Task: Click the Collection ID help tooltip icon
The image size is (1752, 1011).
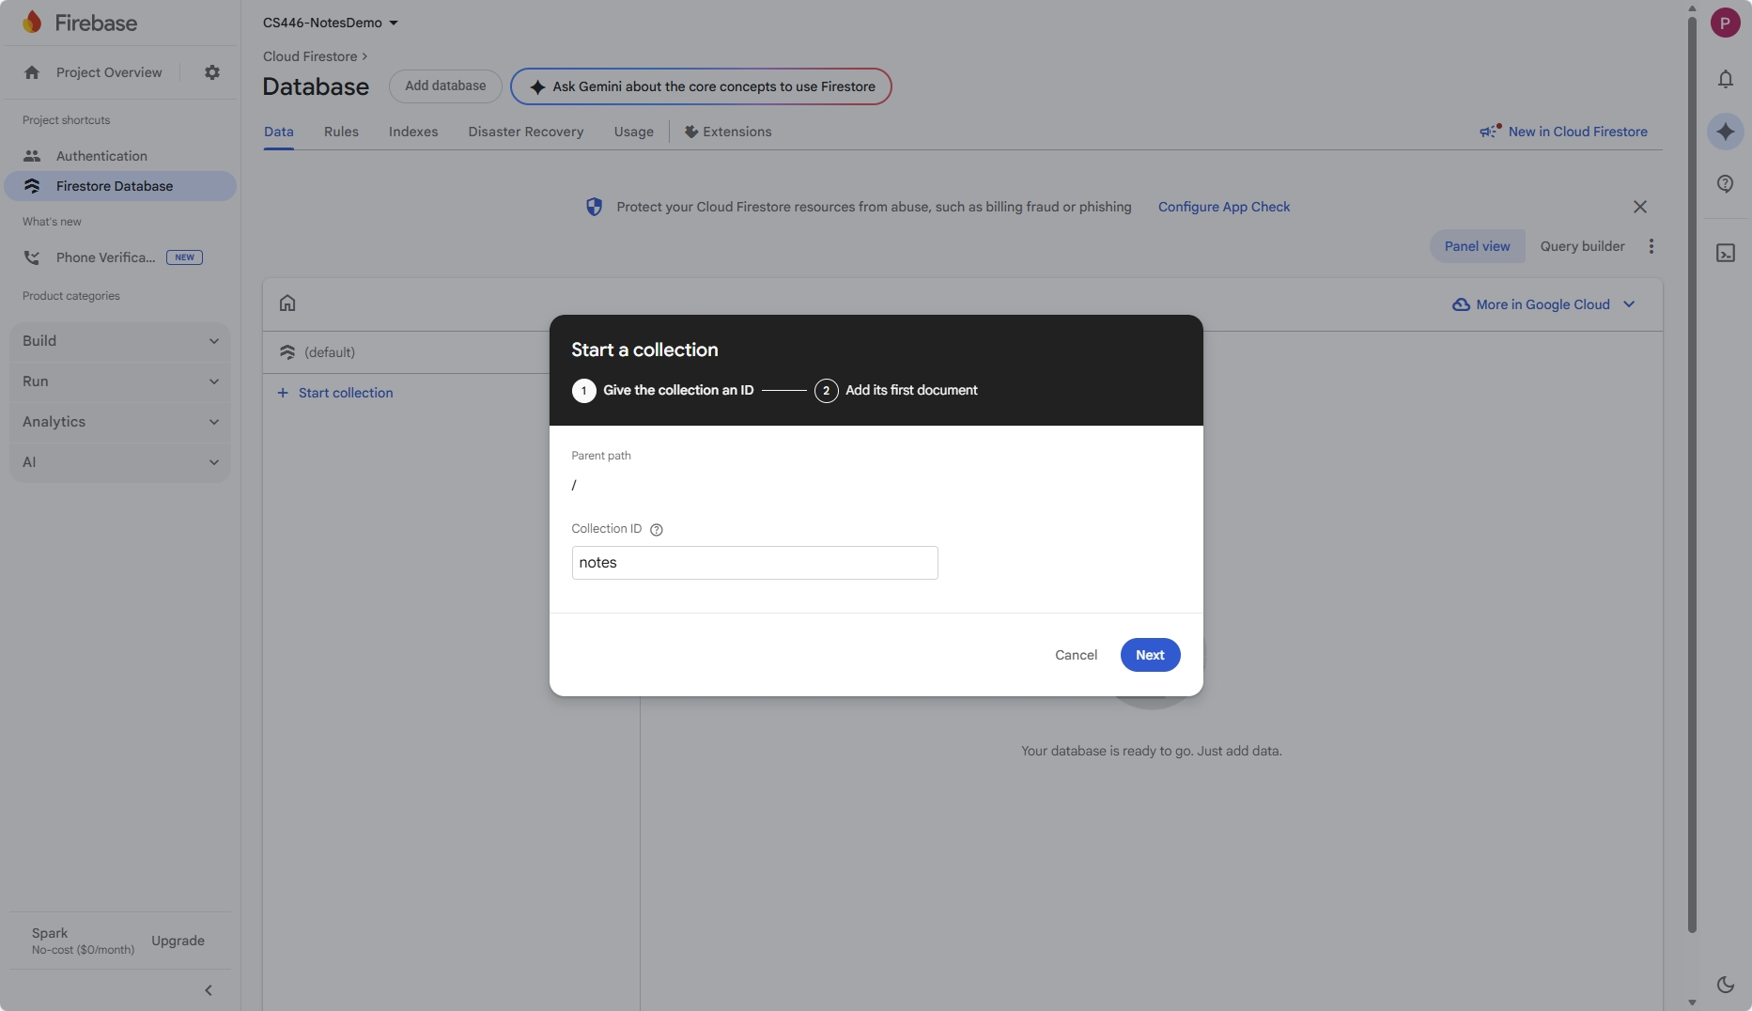Action: pyautogui.click(x=655, y=530)
